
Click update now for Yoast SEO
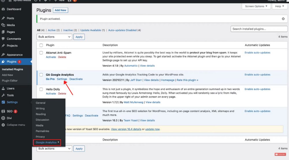(152, 129)
